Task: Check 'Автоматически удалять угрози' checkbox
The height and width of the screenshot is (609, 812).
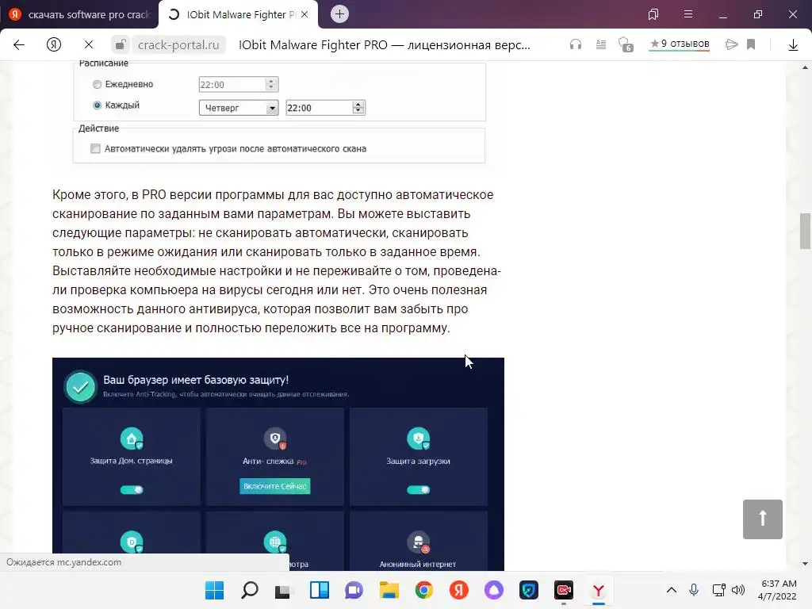Action: click(x=95, y=148)
